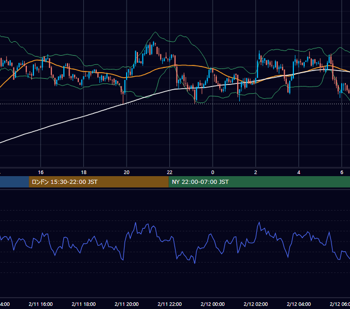This screenshot has height=309, width=350.
Task: Click hour label 0 on price chart axis
Action: (x=213, y=173)
